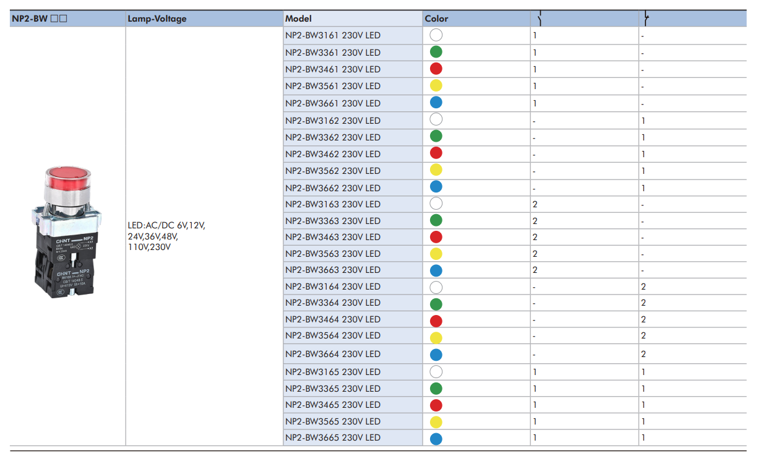Pick the blue color circle for NP2-BW3663

coord(436,270)
